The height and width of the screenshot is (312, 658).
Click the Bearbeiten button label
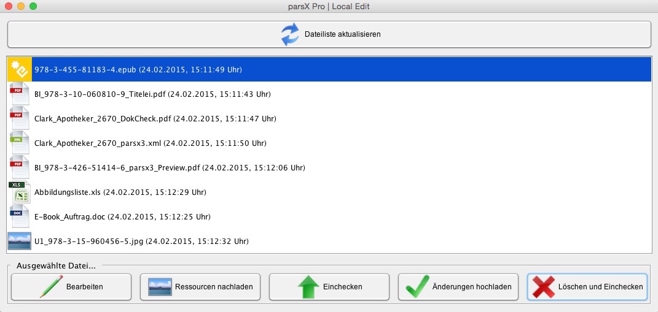(x=84, y=287)
